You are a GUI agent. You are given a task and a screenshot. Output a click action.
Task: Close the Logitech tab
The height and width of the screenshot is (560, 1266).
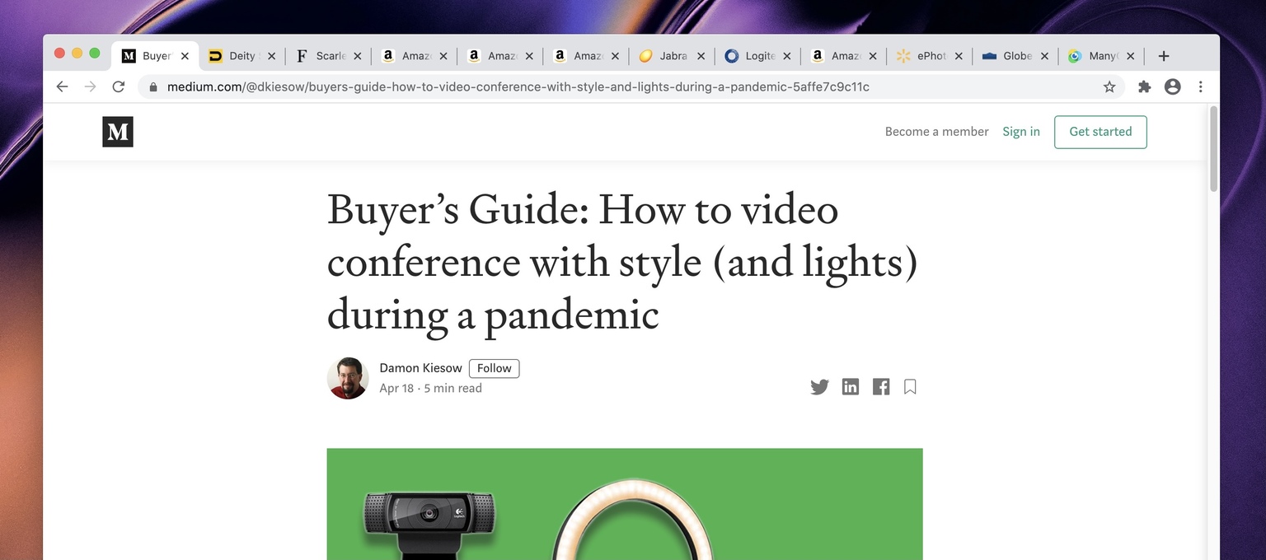(x=786, y=56)
